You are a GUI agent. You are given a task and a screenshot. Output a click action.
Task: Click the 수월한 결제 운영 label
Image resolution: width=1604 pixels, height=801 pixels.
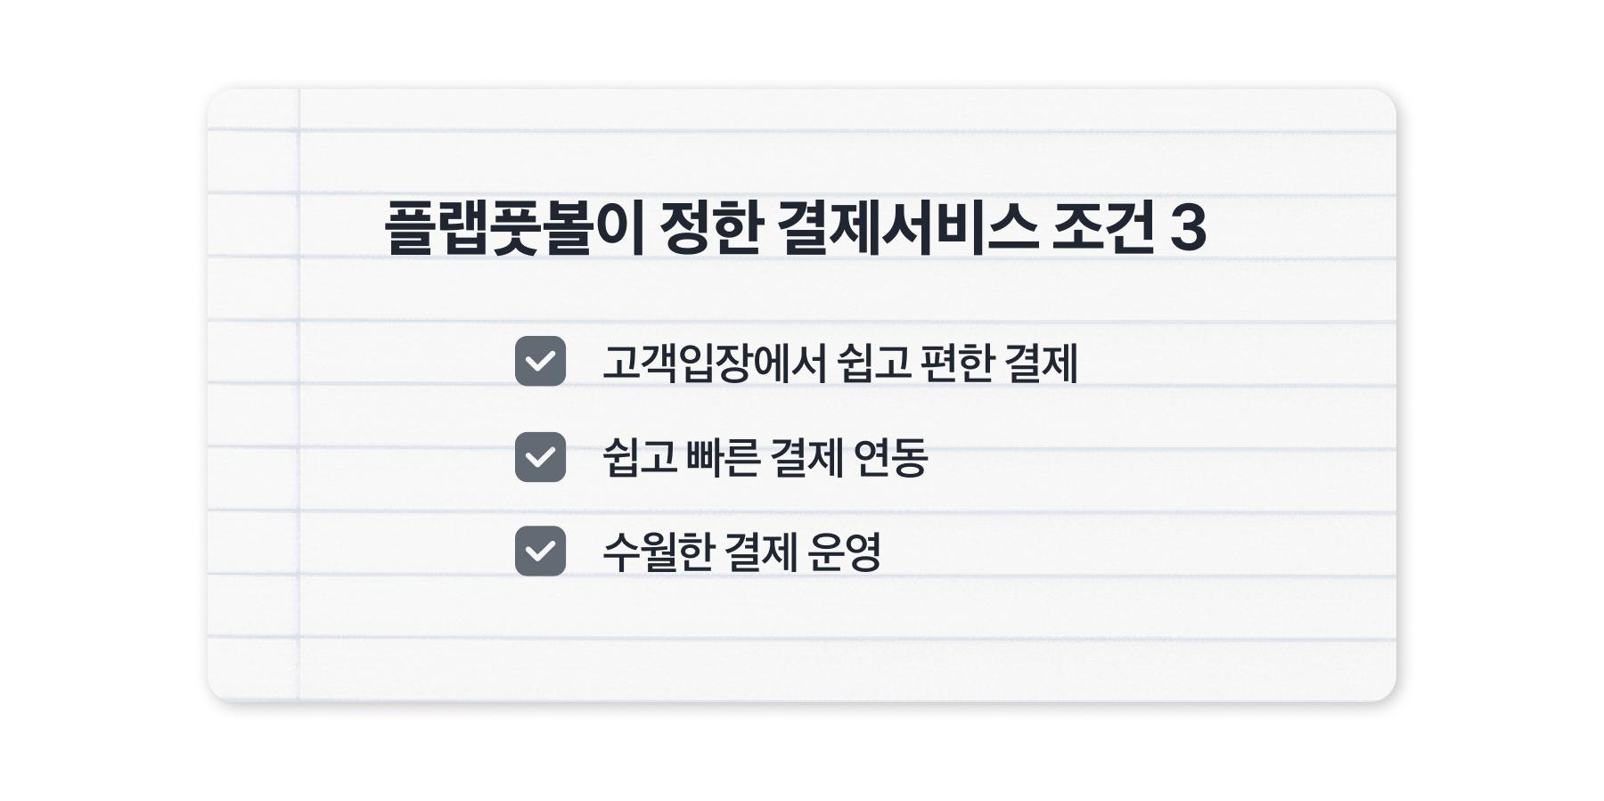coord(741,552)
